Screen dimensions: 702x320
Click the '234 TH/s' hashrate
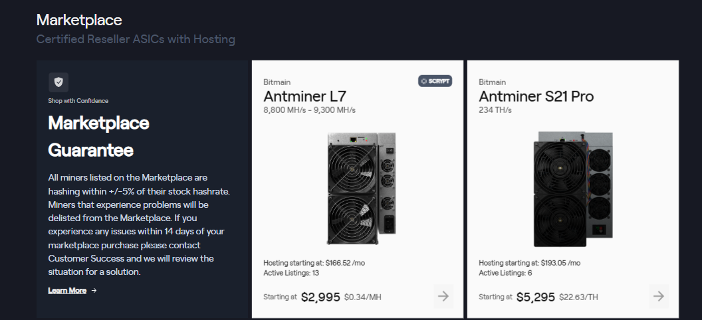(x=495, y=110)
